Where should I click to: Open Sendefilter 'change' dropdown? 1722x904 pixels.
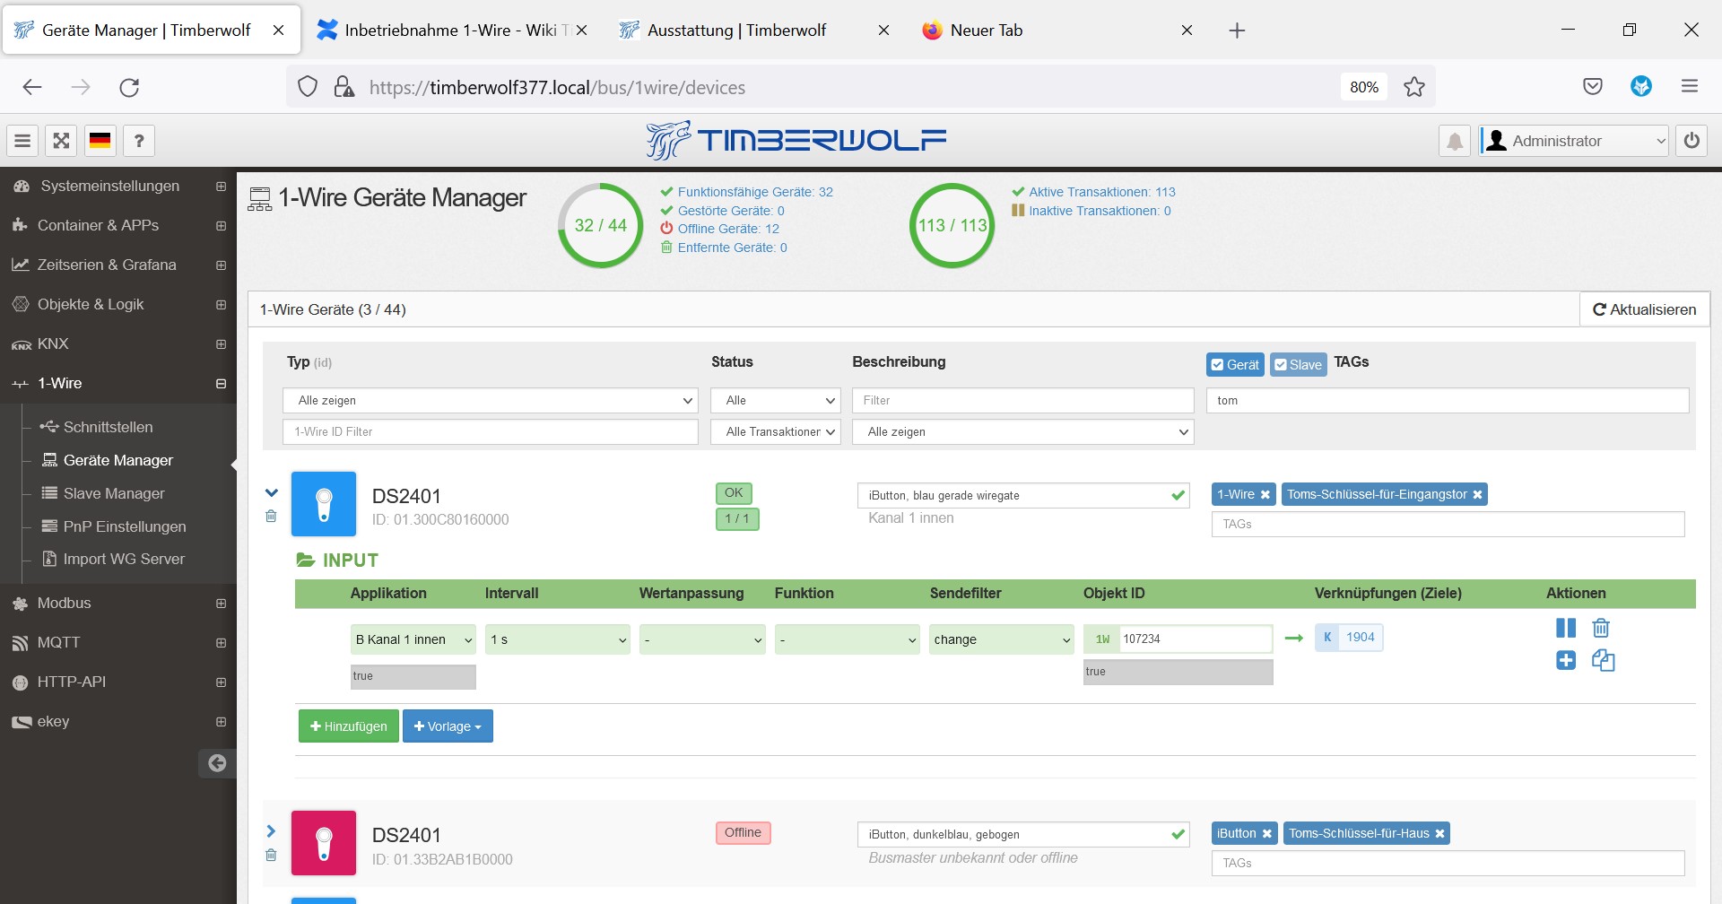tap(1002, 639)
